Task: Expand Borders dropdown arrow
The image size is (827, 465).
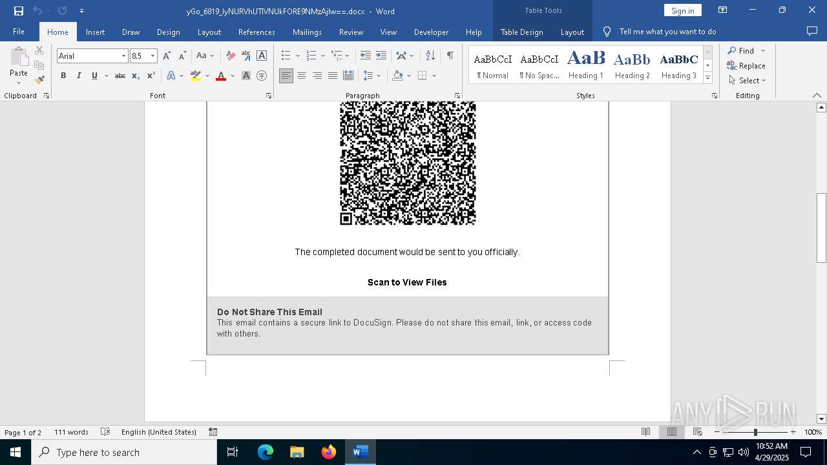Action: point(434,76)
